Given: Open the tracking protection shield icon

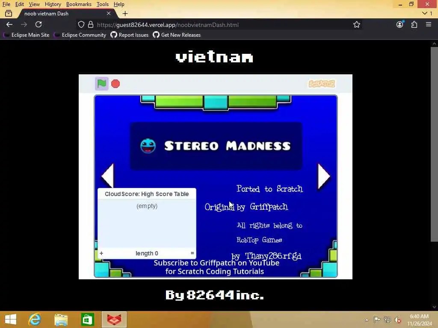Looking at the screenshot, I should 81,24.
